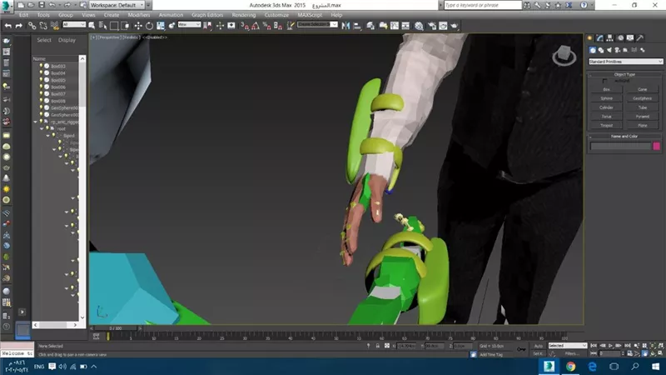Screen dimensions: 666x375
Task: Open the Workspace: Default dropdown
Action: click(117, 5)
